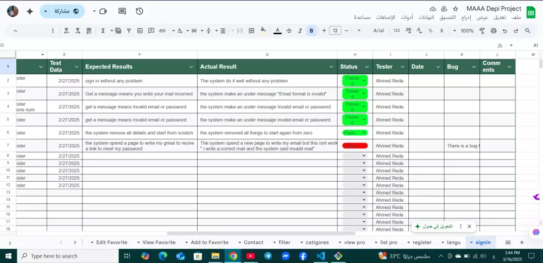Click the insert chart icon
543x263 pixels.
(139, 31)
